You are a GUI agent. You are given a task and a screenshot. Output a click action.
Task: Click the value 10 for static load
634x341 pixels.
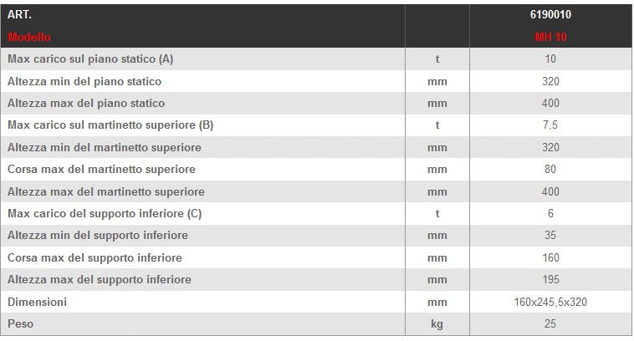550,59
